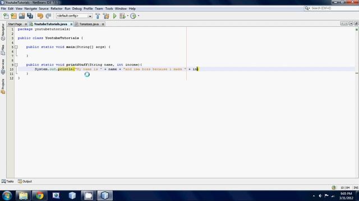Open the Help menu
This screenshot has width=359, height=201.
coord(132,8)
